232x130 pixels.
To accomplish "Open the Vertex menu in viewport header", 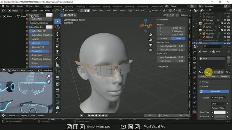I will 123,10.
